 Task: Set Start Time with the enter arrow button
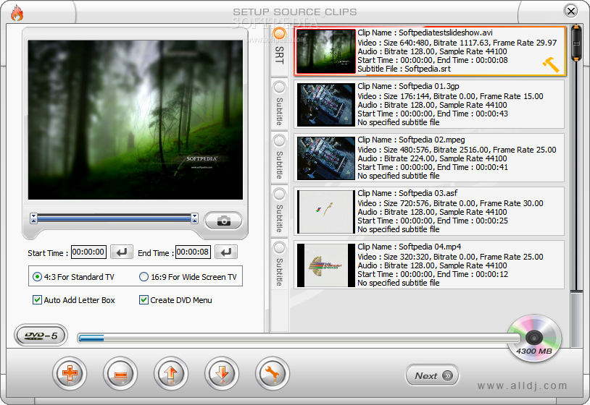tap(122, 252)
